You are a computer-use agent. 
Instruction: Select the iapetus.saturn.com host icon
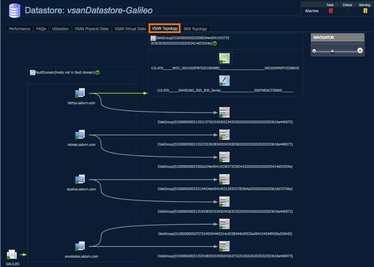coord(80,179)
